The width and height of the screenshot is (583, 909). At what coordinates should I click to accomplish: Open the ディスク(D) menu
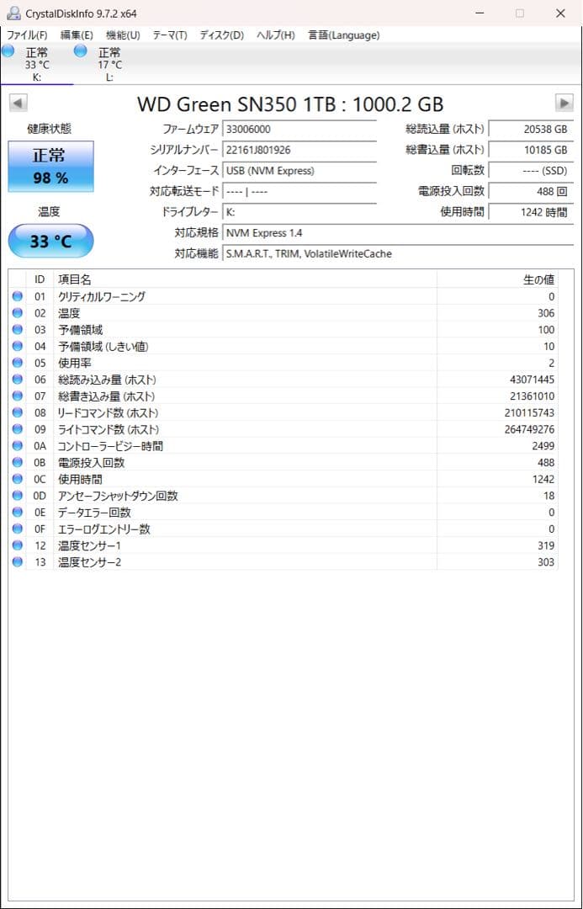[222, 35]
